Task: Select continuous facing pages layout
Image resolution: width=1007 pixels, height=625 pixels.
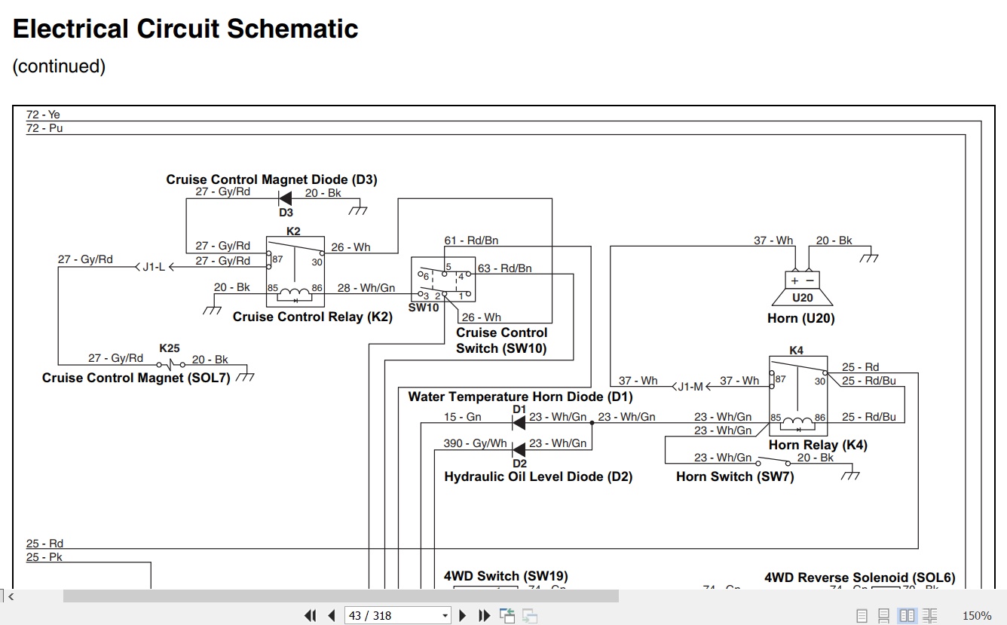Action: [x=930, y=616]
